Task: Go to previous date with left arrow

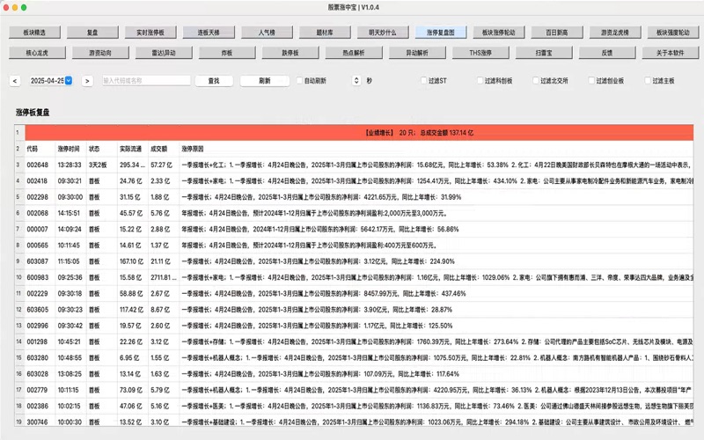Action: click(x=16, y=81)
